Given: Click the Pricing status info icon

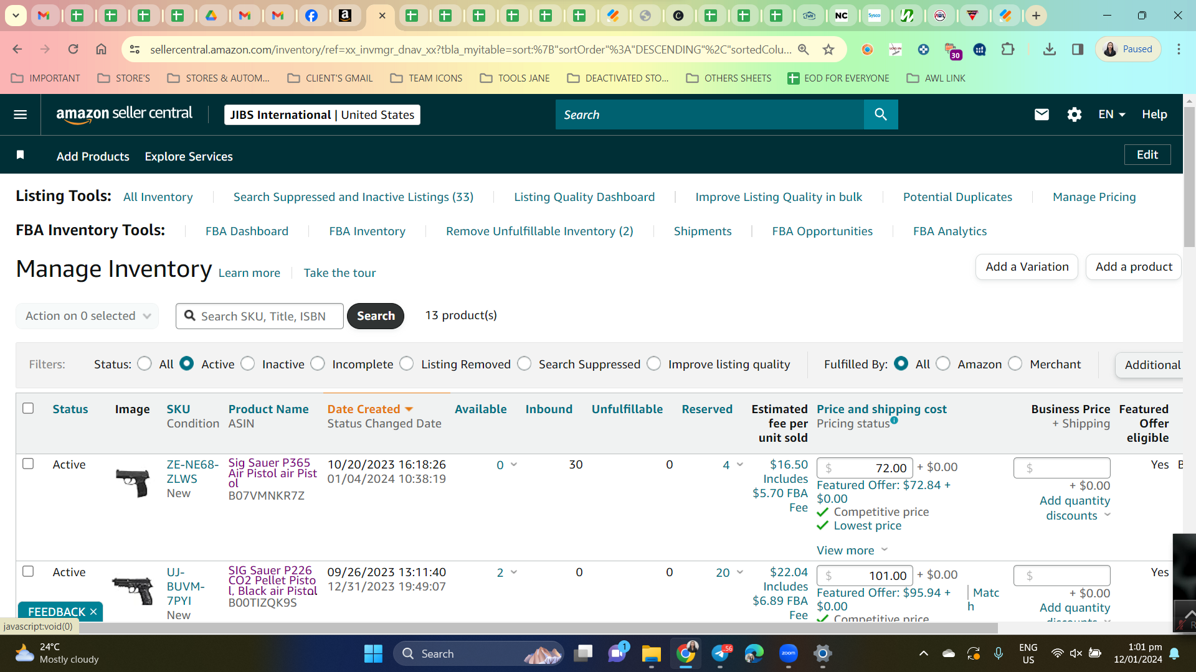Looking at the screenshot, I should pyautogui.click(x=895, y=420).
